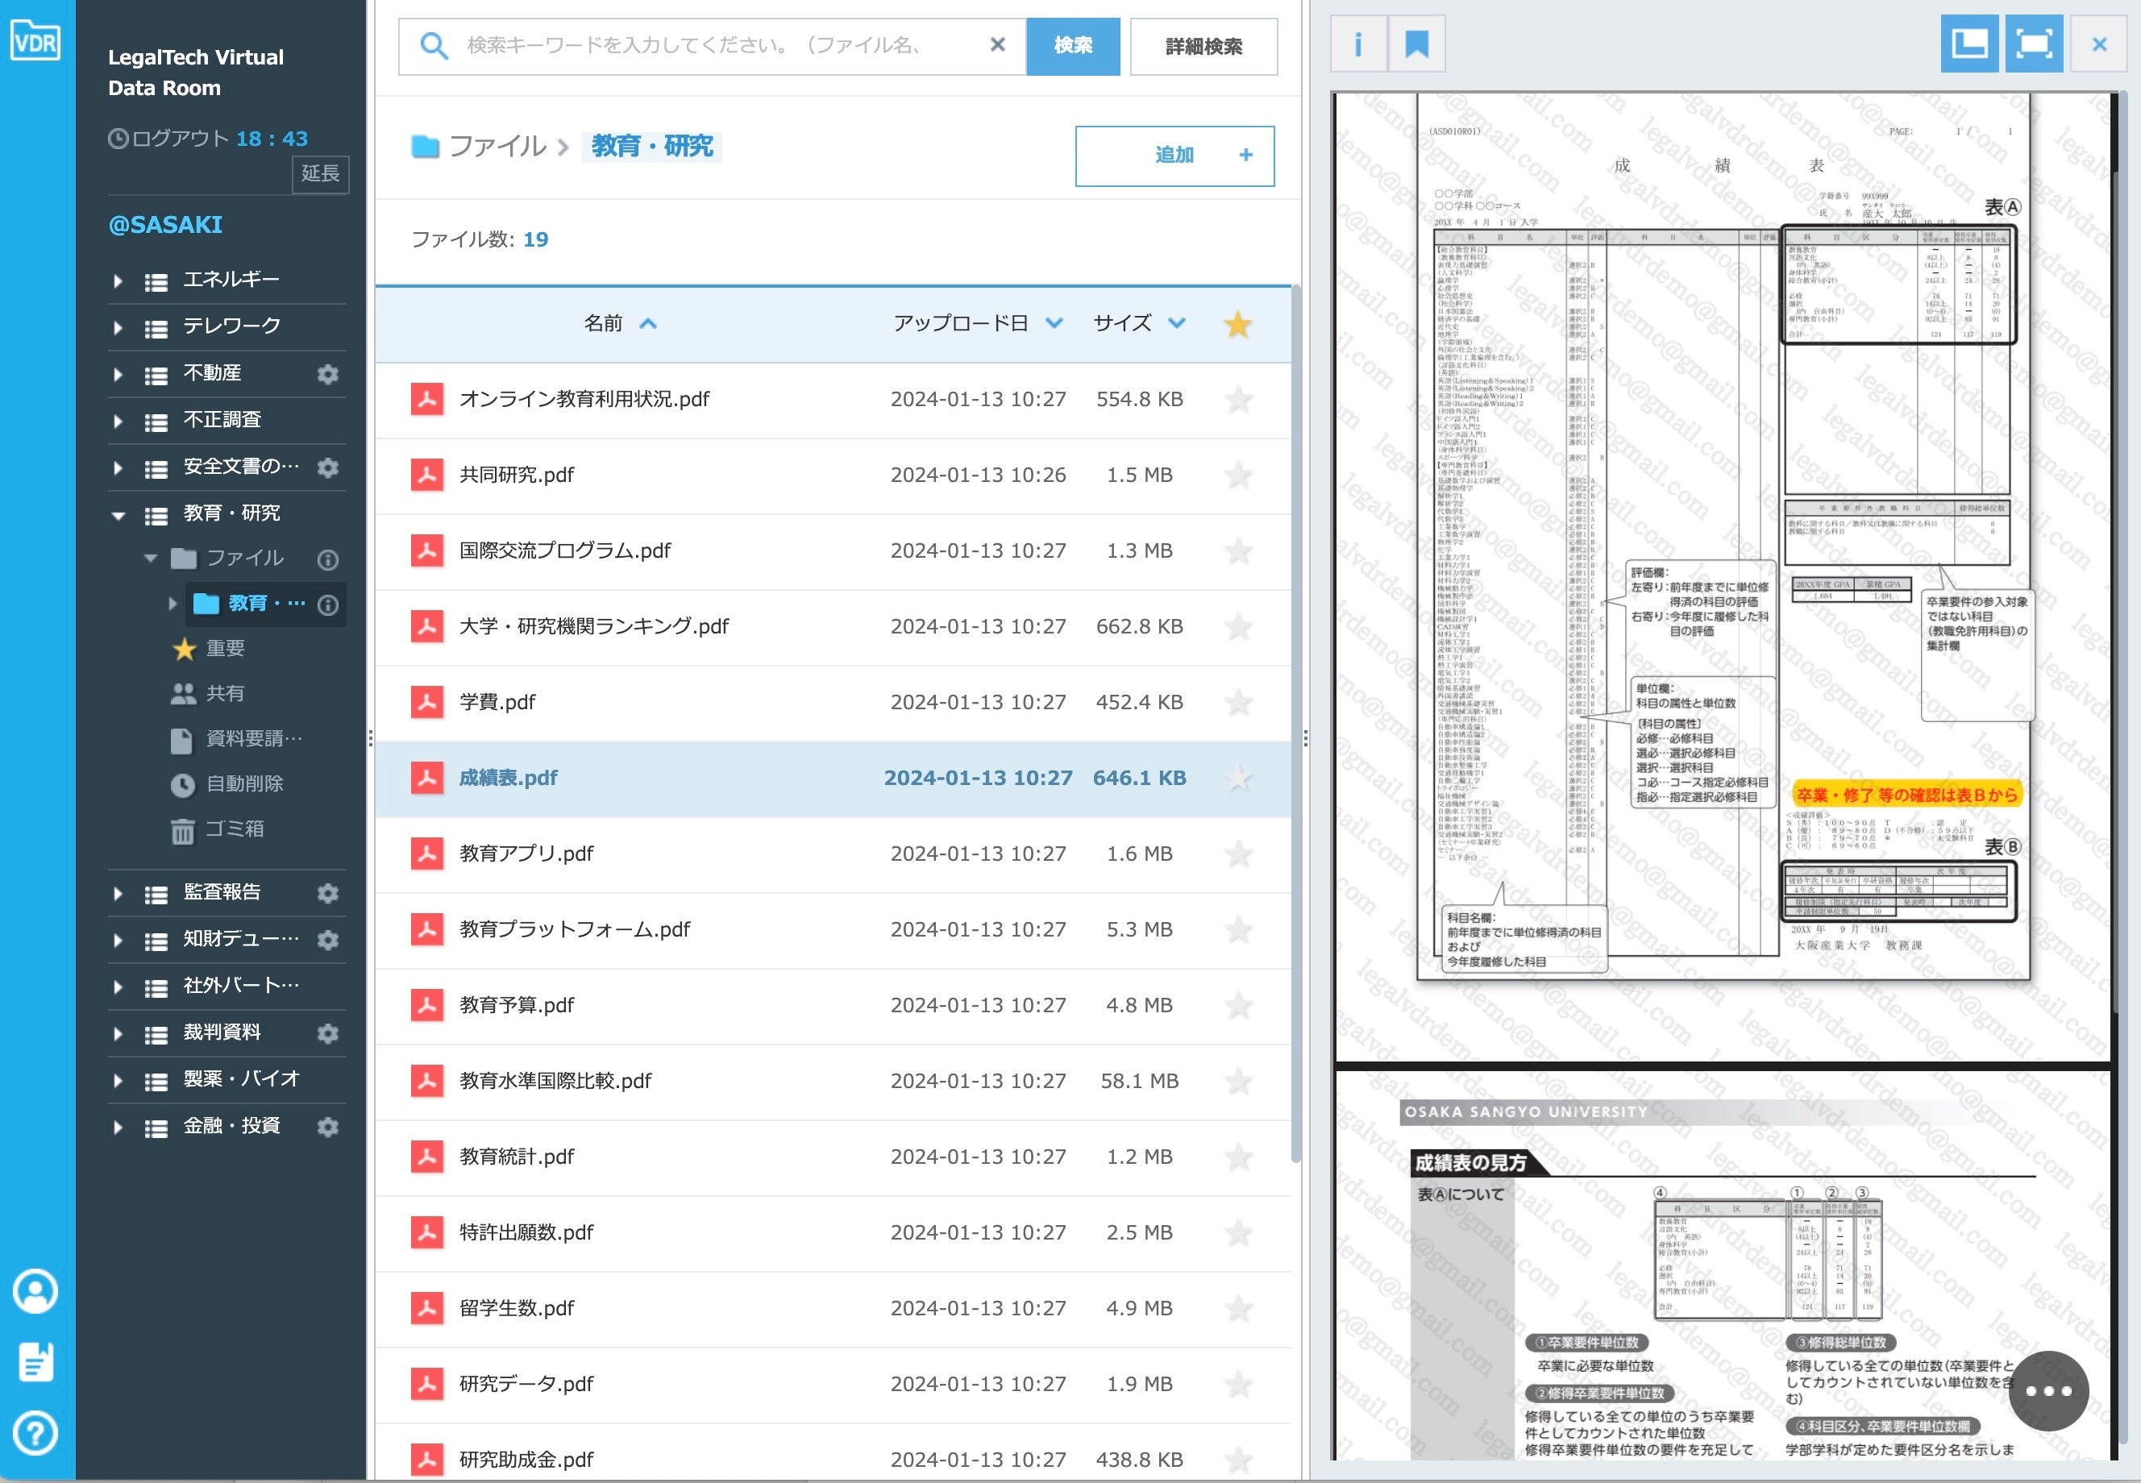Viewport: 2141px width, 1483px height.
Task: Open the ゴミ箱 trash menu item
Action: point(233,829)
